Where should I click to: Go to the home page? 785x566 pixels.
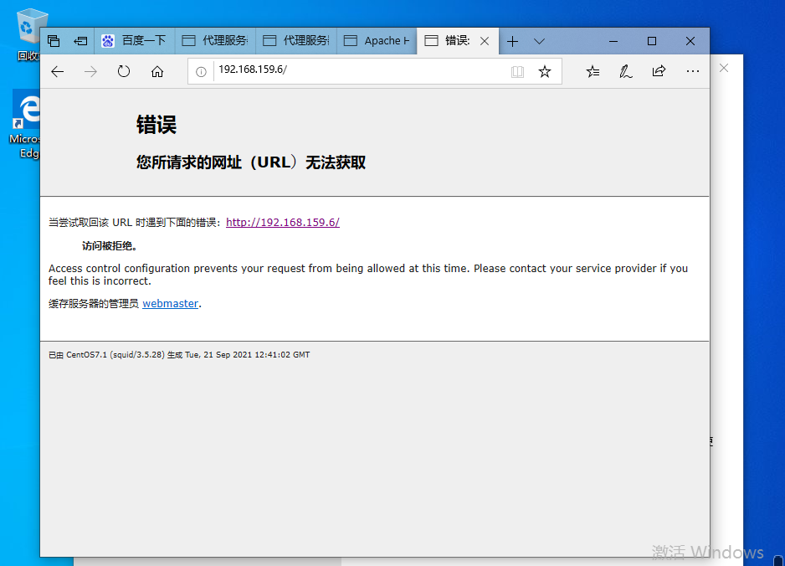[157, 72]
